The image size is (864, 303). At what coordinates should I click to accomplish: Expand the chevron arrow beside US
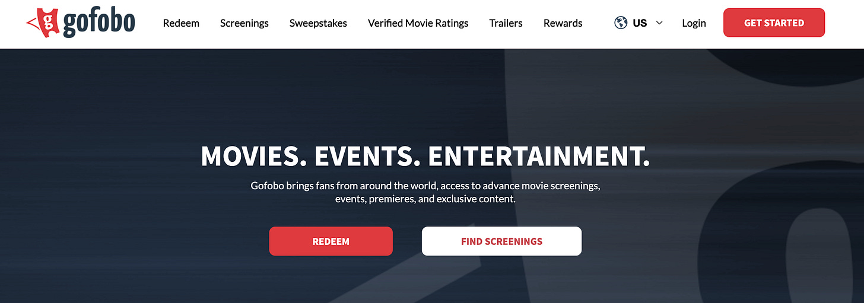click(659, 23)
